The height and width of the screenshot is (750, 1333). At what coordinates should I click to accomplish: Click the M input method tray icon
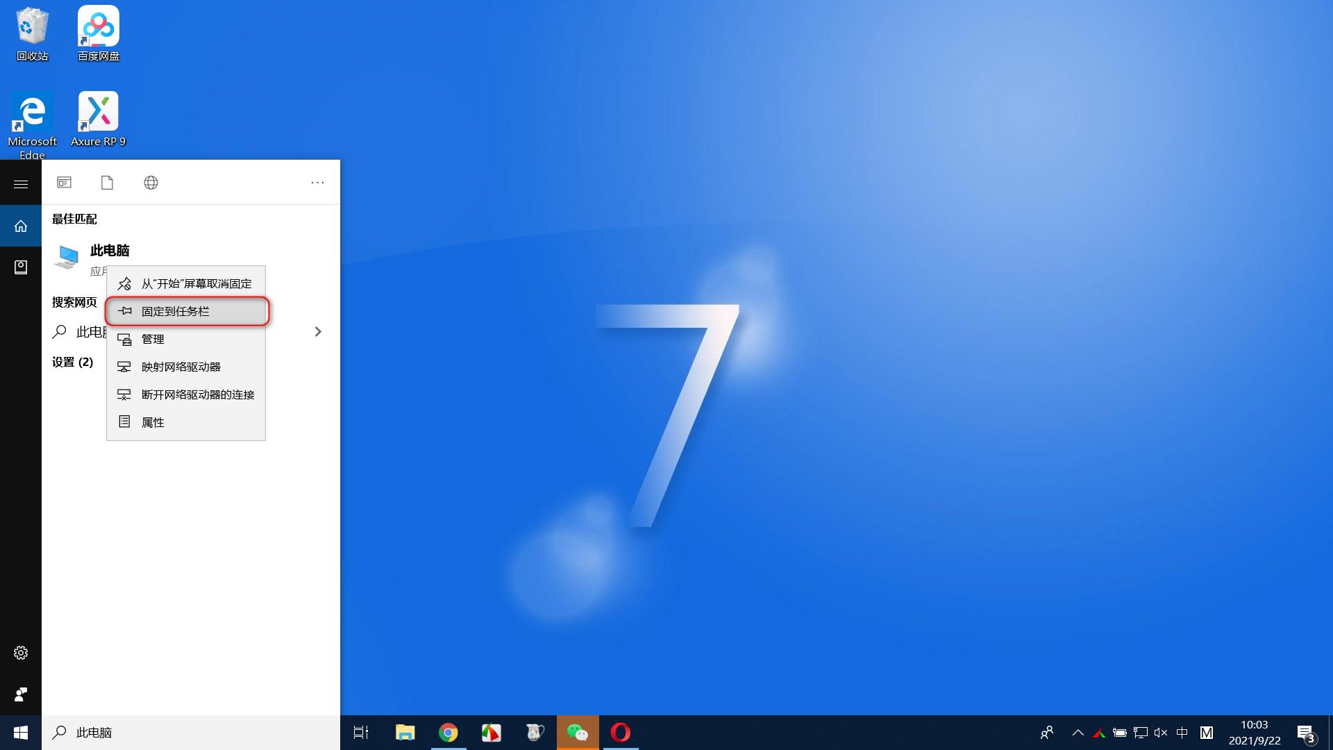pyautogui.click(x=1207, y=733)
